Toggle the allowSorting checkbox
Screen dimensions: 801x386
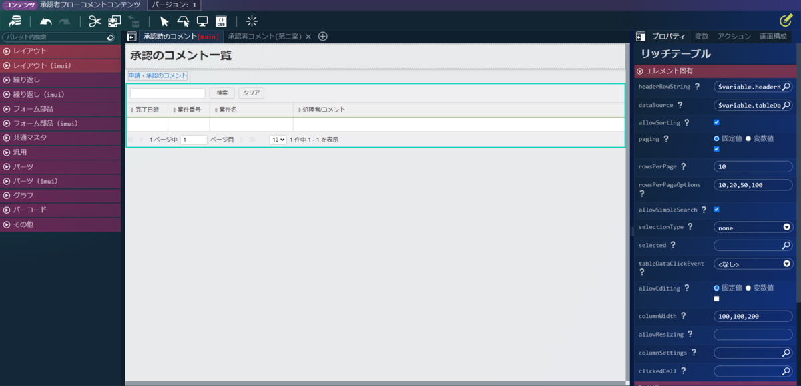coord(717,123)
